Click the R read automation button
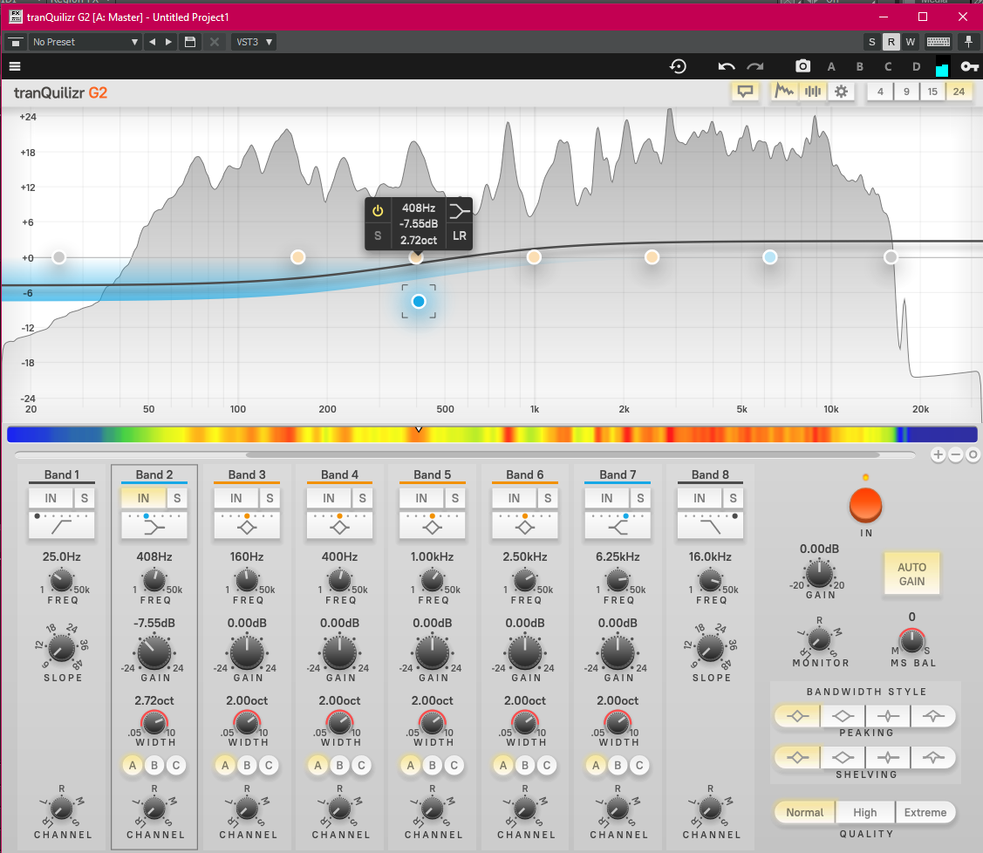Image resolution: width=983 pixels, height=853 pixels. pyautogui.click(x=891, y=42)
